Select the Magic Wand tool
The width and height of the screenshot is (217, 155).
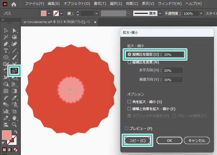click(x=6, y=37)
